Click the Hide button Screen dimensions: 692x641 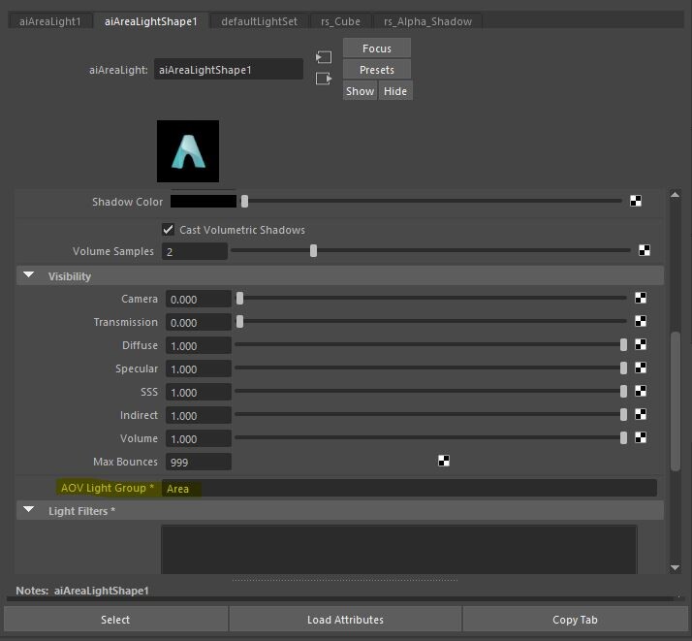pos(395,90)
